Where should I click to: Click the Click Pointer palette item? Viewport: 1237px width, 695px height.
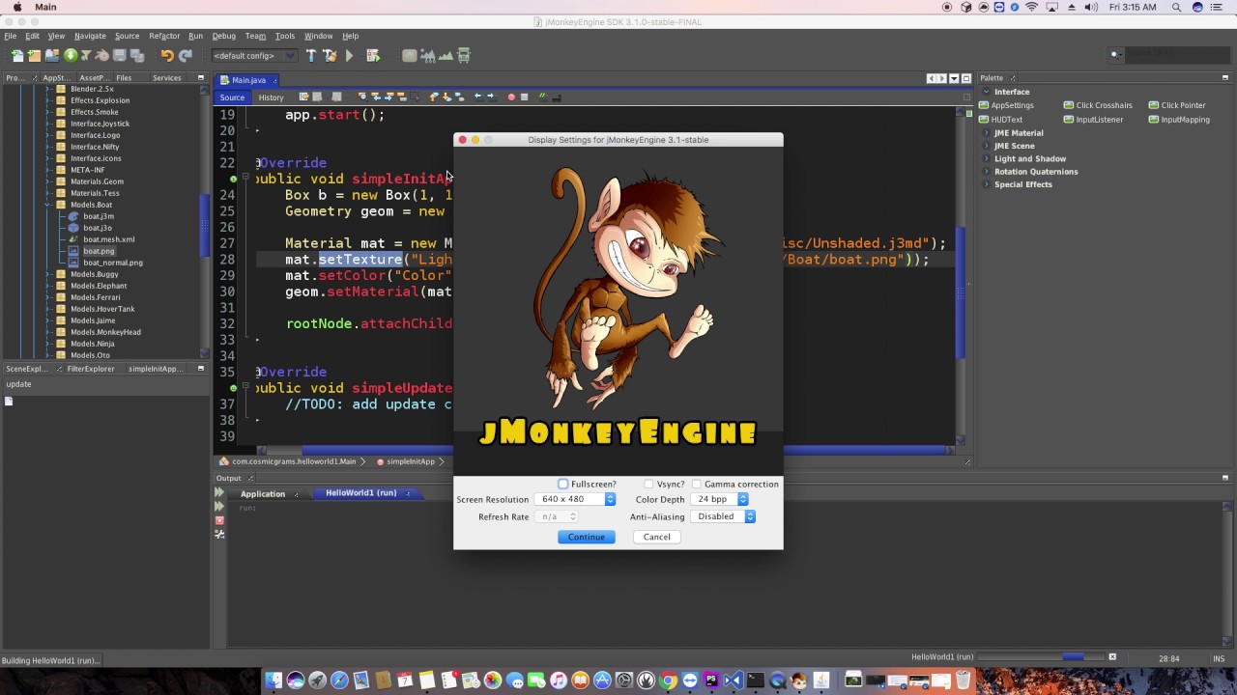(1177, 105)
